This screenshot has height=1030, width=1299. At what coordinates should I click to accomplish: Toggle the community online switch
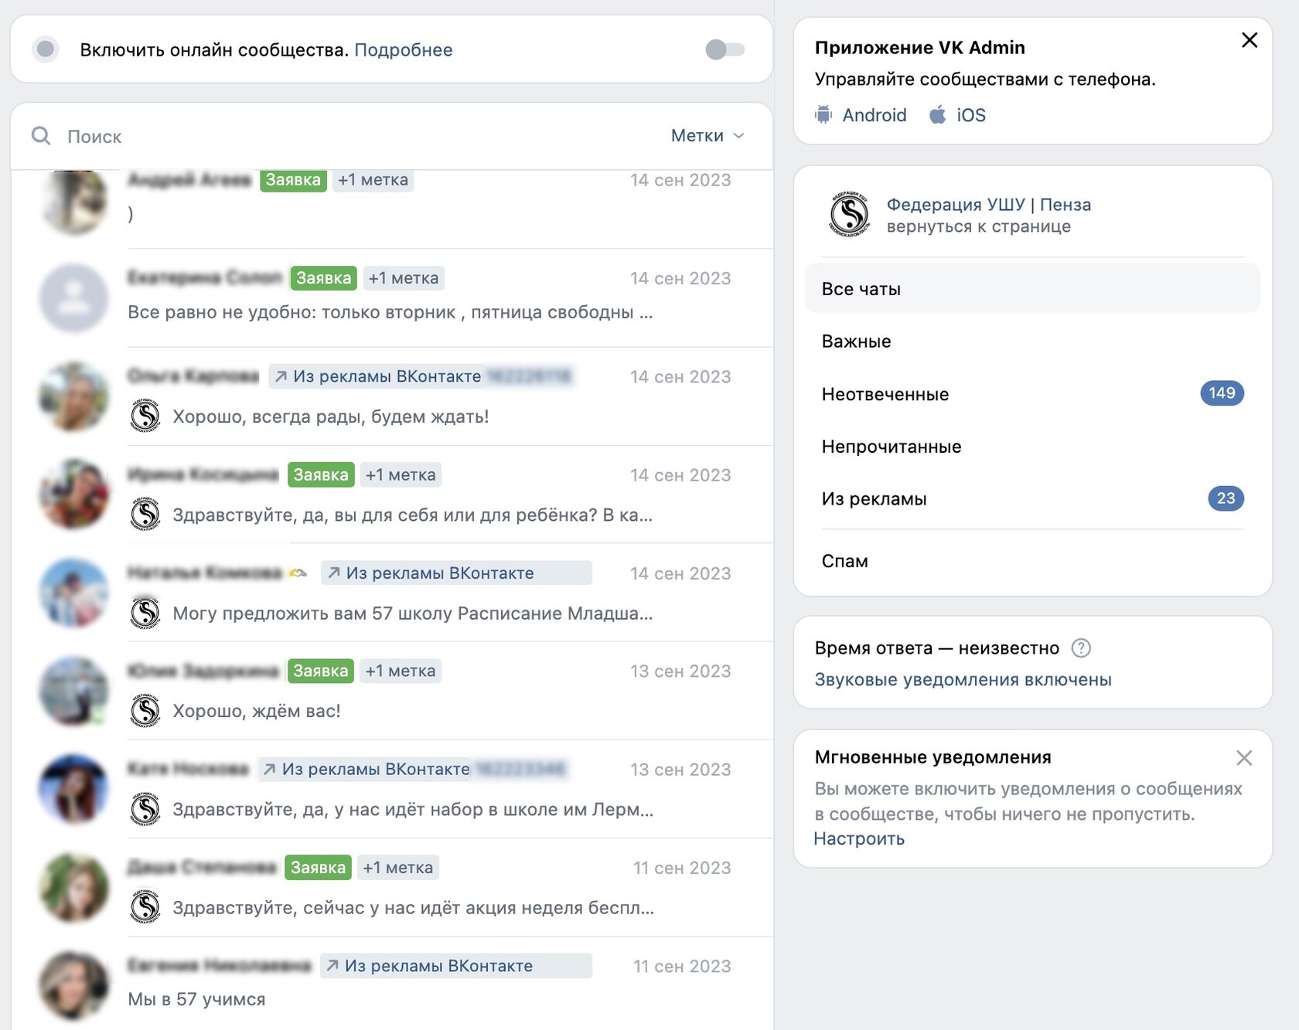[x=725, y=49]
